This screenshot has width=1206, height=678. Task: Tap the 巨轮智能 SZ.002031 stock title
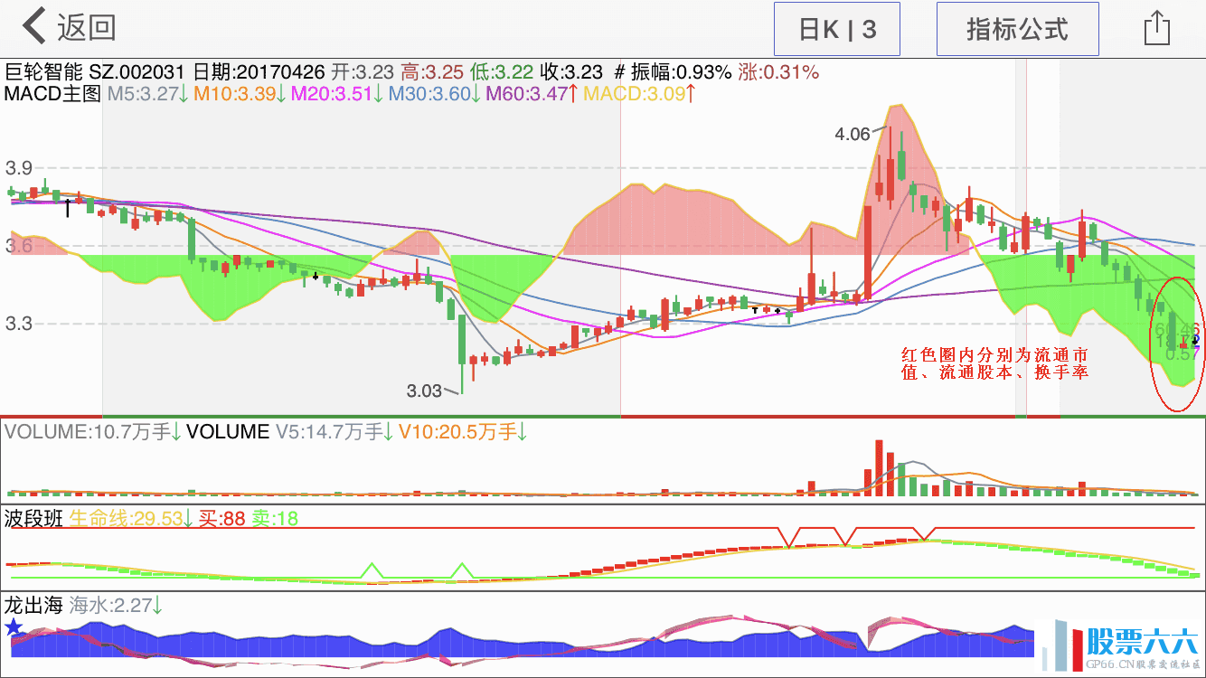95,72
